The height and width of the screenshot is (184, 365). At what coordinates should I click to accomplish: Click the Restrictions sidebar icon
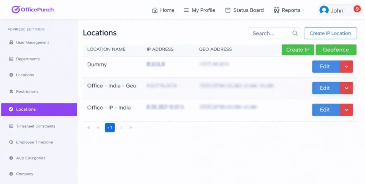[11, 91]
